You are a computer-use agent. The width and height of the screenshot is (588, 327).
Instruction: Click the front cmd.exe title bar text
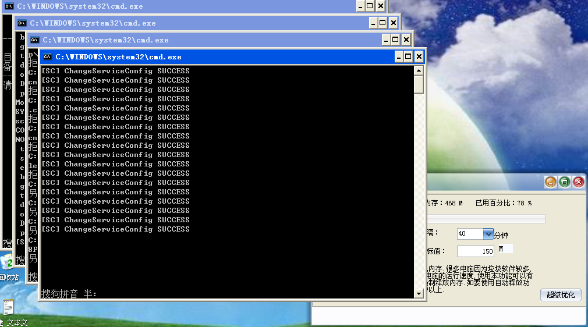(x=119, y=57)
